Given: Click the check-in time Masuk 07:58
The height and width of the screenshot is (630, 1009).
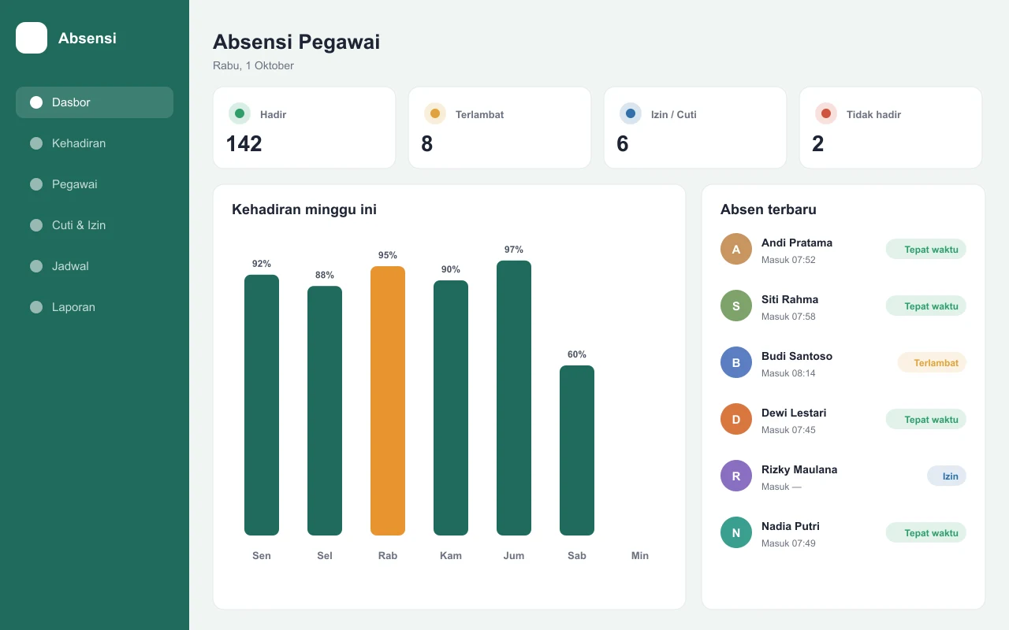Looking at the screenshot, I should click(x=788, y=317).
